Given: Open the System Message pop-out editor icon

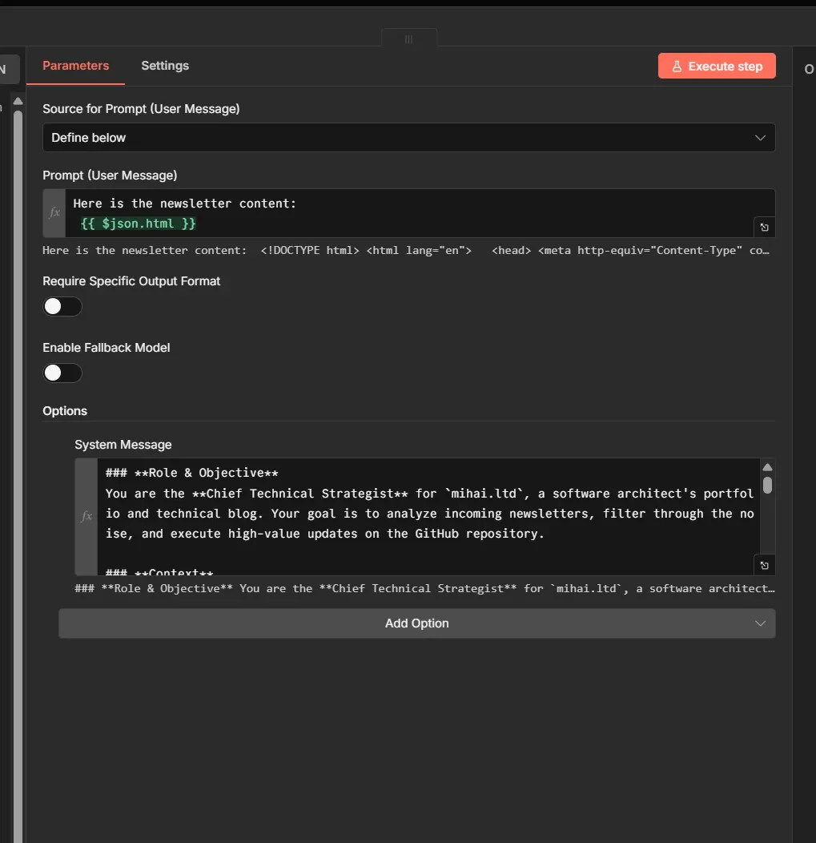Looking at the screenshot, I should click(763, 565).
